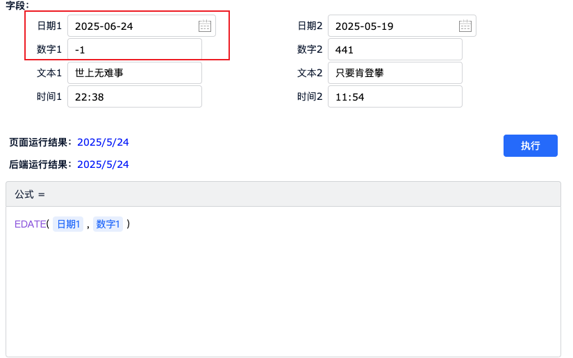The image size is (573, 358).
Task: Click the 文本2 field with 只要肯登攀
Action: (395, 73)
